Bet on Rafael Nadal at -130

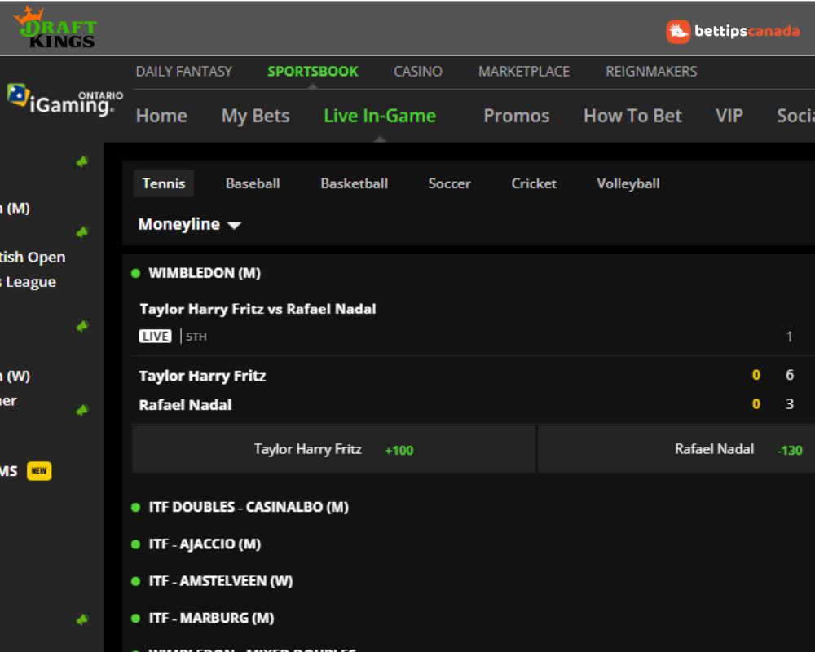point(676,449)
